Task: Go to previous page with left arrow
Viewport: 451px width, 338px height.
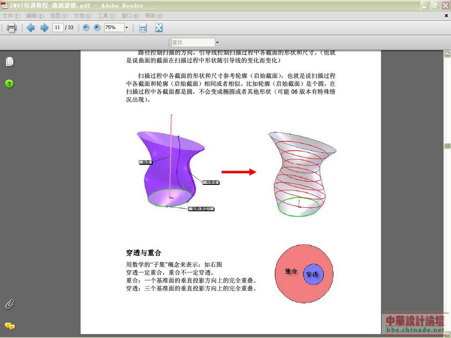Action: (x=30, y=28)
